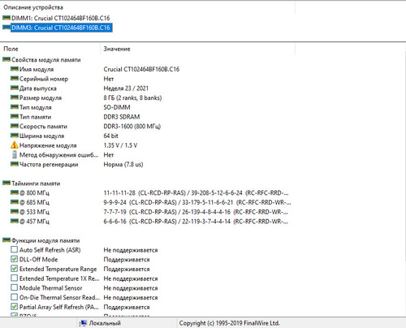Screen dimensions: 406x328
Task: Click memory icon of @ 685 МГц row
Action: [15, 202]
